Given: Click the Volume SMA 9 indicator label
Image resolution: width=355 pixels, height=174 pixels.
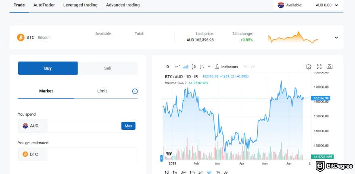Looking at the screenshot, I should (x=176, y=83).
